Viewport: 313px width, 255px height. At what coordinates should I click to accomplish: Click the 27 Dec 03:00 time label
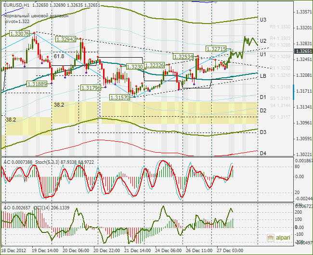[x=230, y=250]
